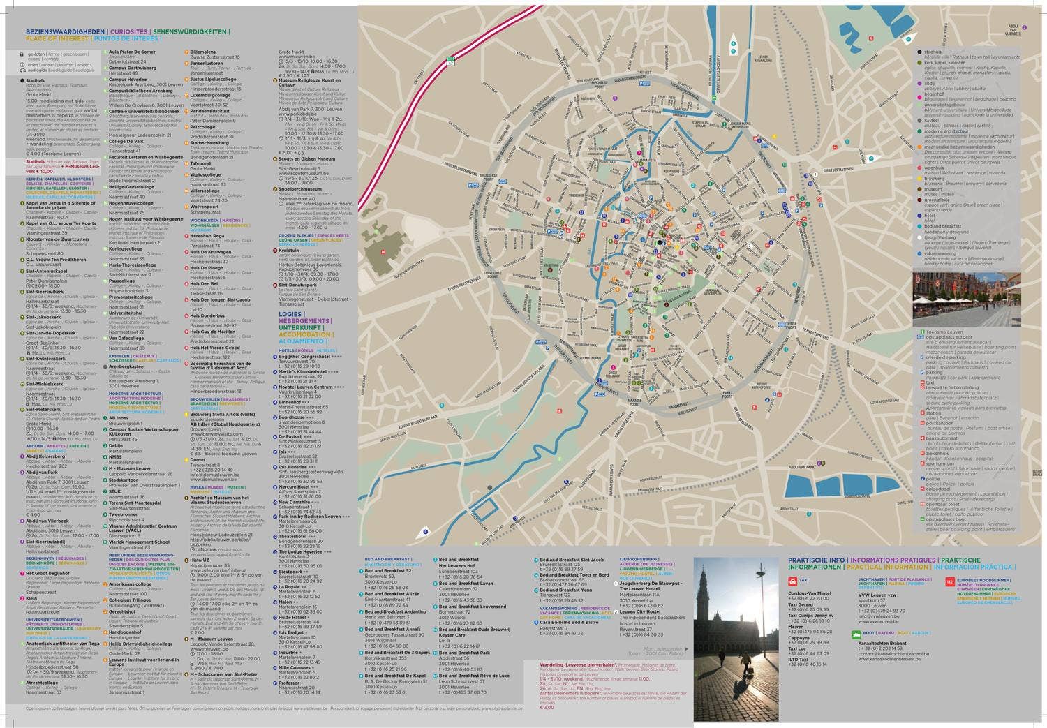Select the 112 European emergency number icon
1047x728 pixels.
pos(950,581)
